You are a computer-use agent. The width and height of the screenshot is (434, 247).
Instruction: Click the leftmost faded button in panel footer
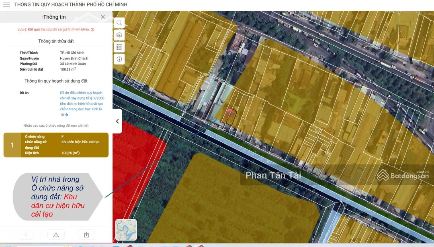point(26,235)
